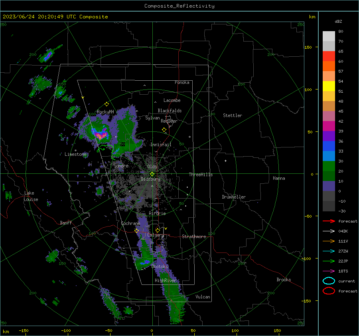
Task: Click the RockyMH label
Action: click(105, 112)
